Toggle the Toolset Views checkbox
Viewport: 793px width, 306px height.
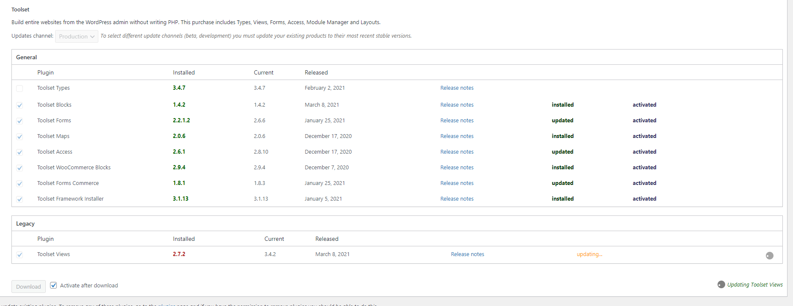(19, 255)
